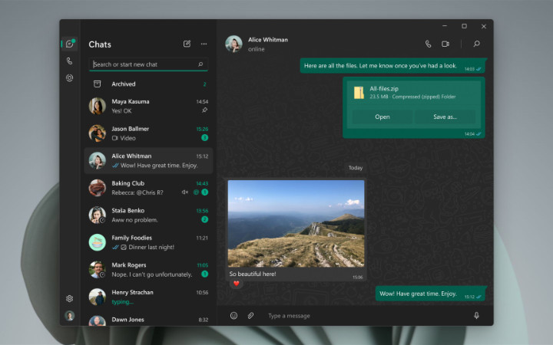Viewport: 553px width, 345px height.
Task: Click the All-files.zip filename
Action: pyautogui.click(x=384, y=89)
